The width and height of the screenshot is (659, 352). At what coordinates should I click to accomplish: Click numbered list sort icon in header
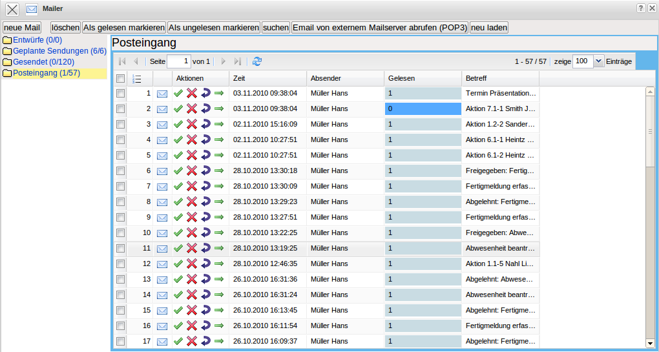(x=136, y=78)
